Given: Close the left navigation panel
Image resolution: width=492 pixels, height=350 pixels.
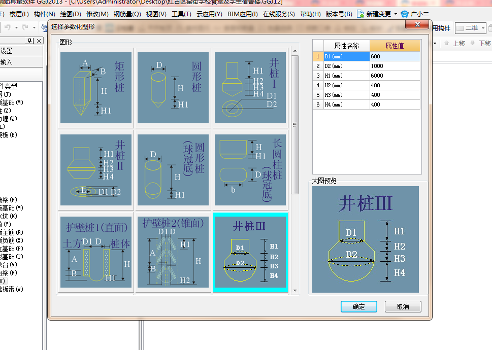Looking at the screenshot, I should tap(39, 41).
